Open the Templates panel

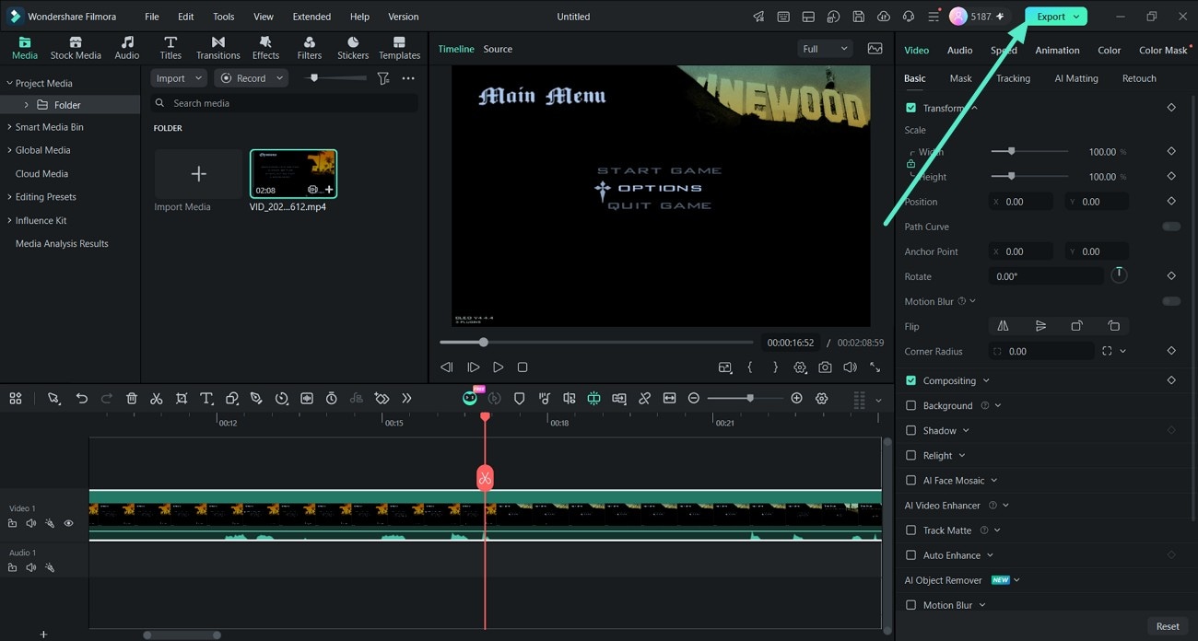pyautogui.click(x=399, y=48)
